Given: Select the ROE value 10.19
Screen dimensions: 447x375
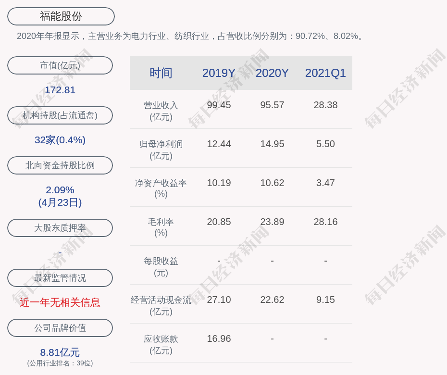Looking at the screenshot, I should coord(219,183).
